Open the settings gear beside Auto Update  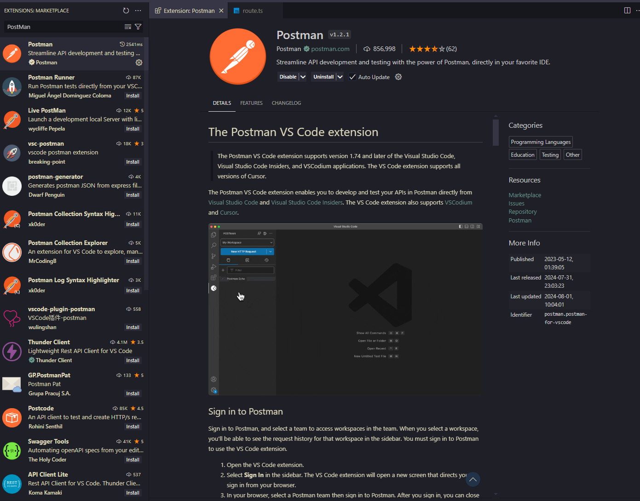(x=398, y=77)
